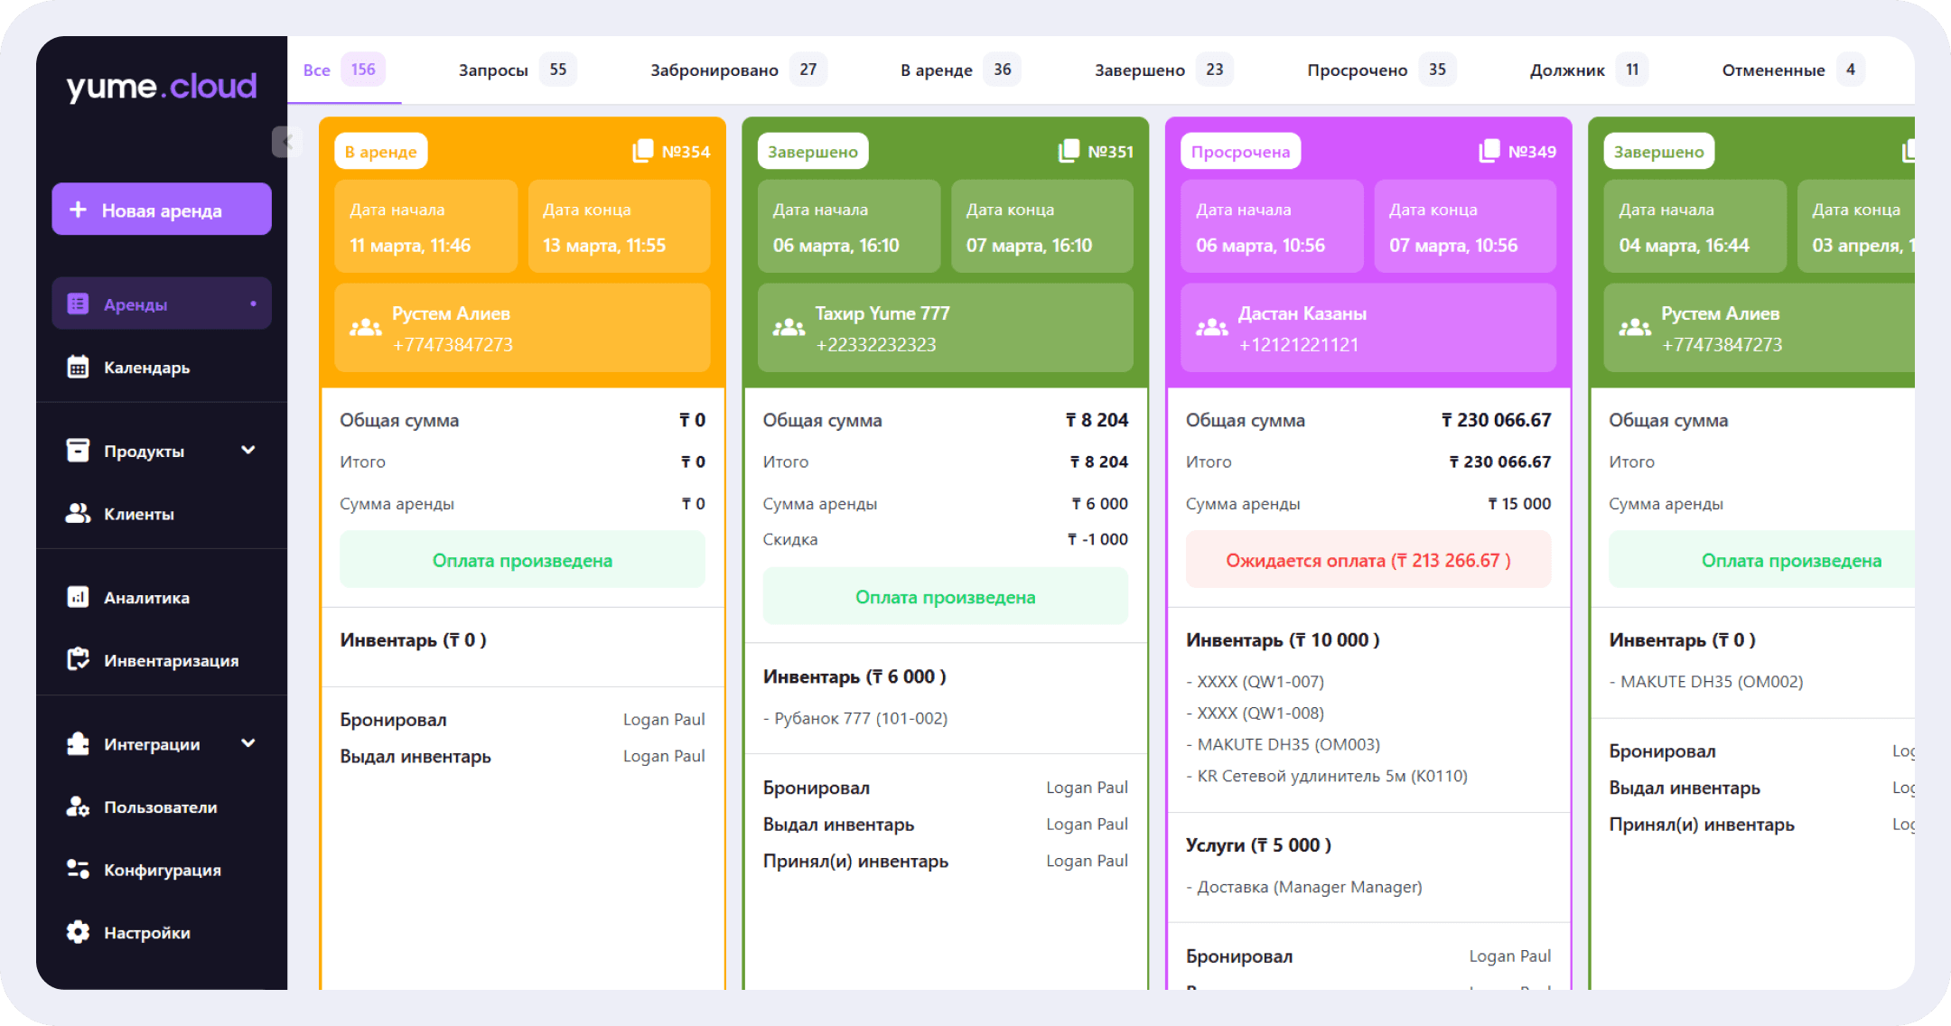Viewport: 1951px width, 1026px height.
Task: Expand the Продукты submenu chevron
Action: [x=248, y=450]
